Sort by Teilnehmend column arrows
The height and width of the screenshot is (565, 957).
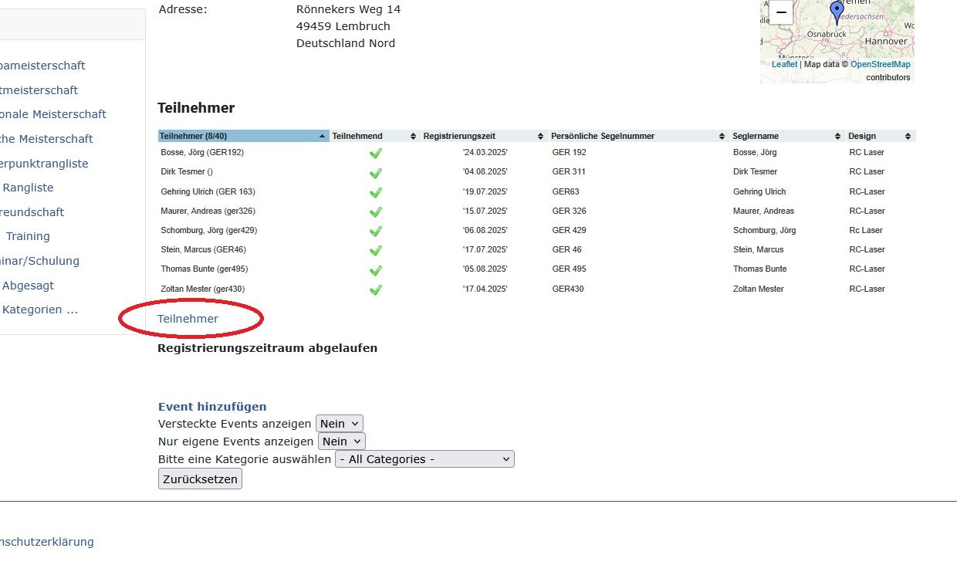[x=413, y=137]
